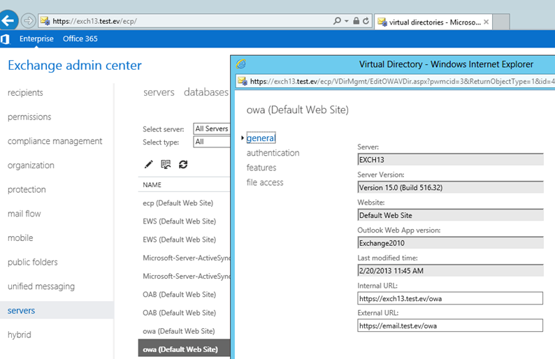Select second OAB (Default Web Site) row

click(x=184, y=313)
